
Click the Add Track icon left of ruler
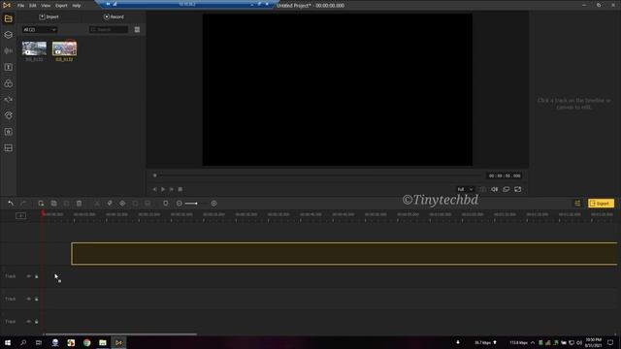21,215
